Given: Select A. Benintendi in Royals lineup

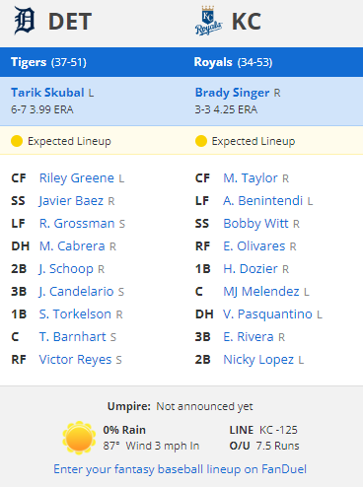Looking at the screenshot, I should (262, 201).
